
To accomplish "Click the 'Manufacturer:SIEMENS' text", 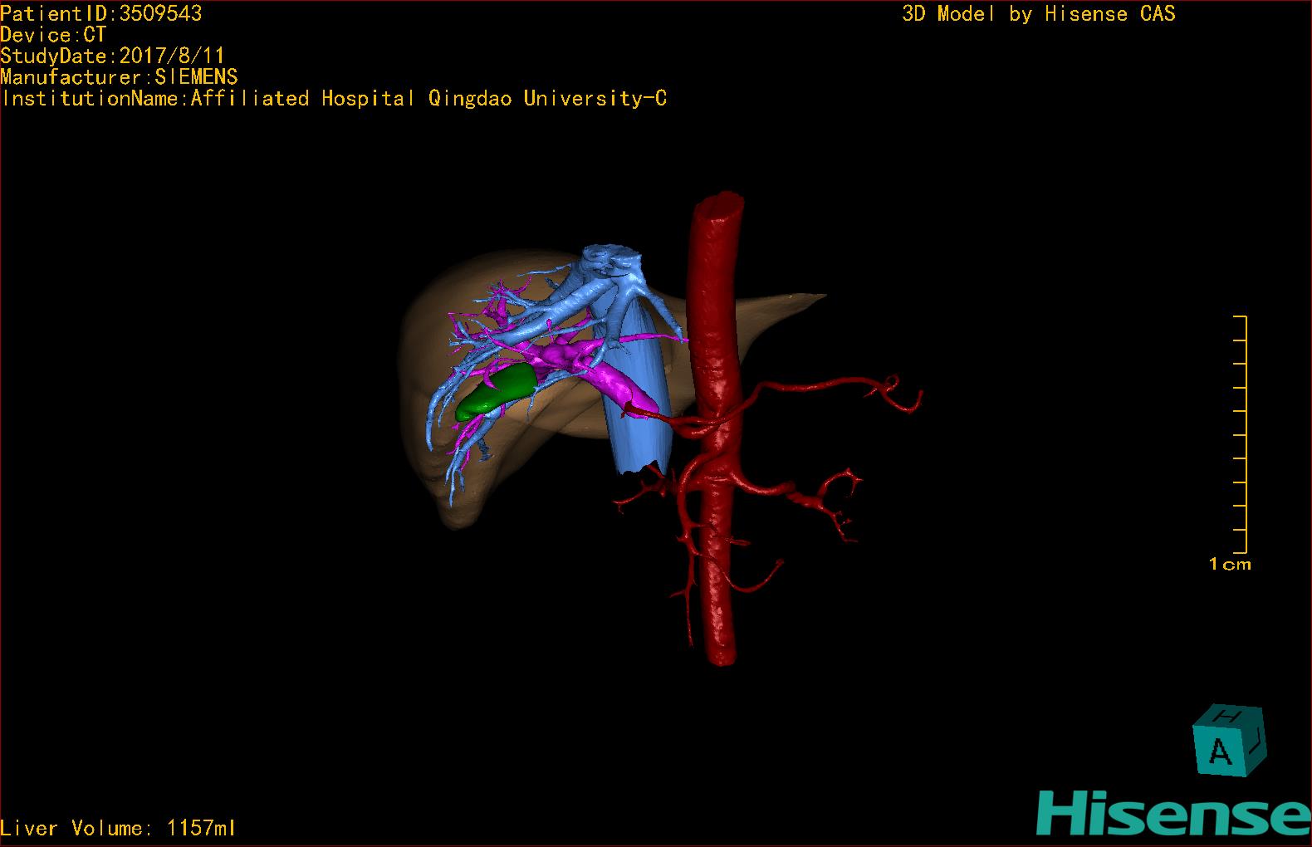I will (120, 77).
